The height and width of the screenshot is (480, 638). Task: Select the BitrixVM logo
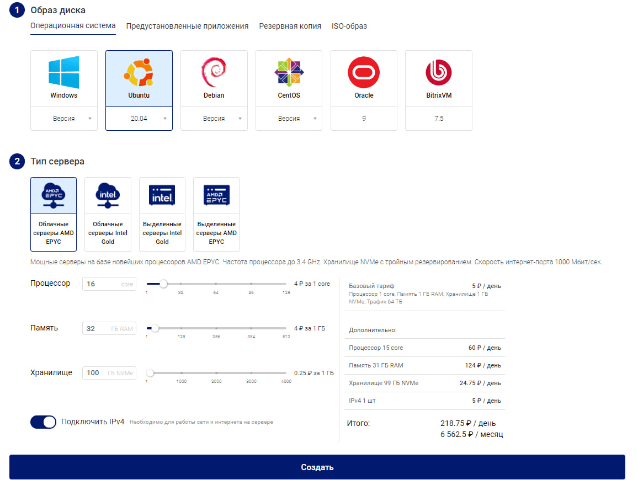(x=439, y=72)
